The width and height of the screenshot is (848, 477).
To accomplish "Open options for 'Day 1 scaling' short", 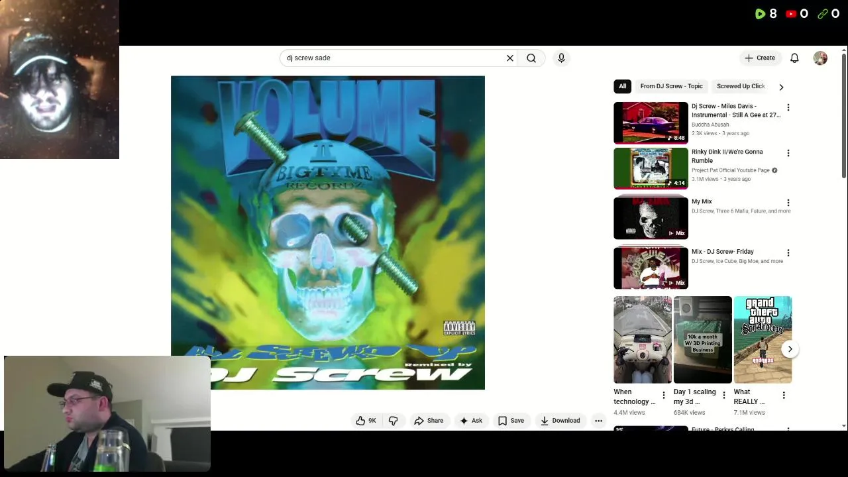I will pos(723,396).
